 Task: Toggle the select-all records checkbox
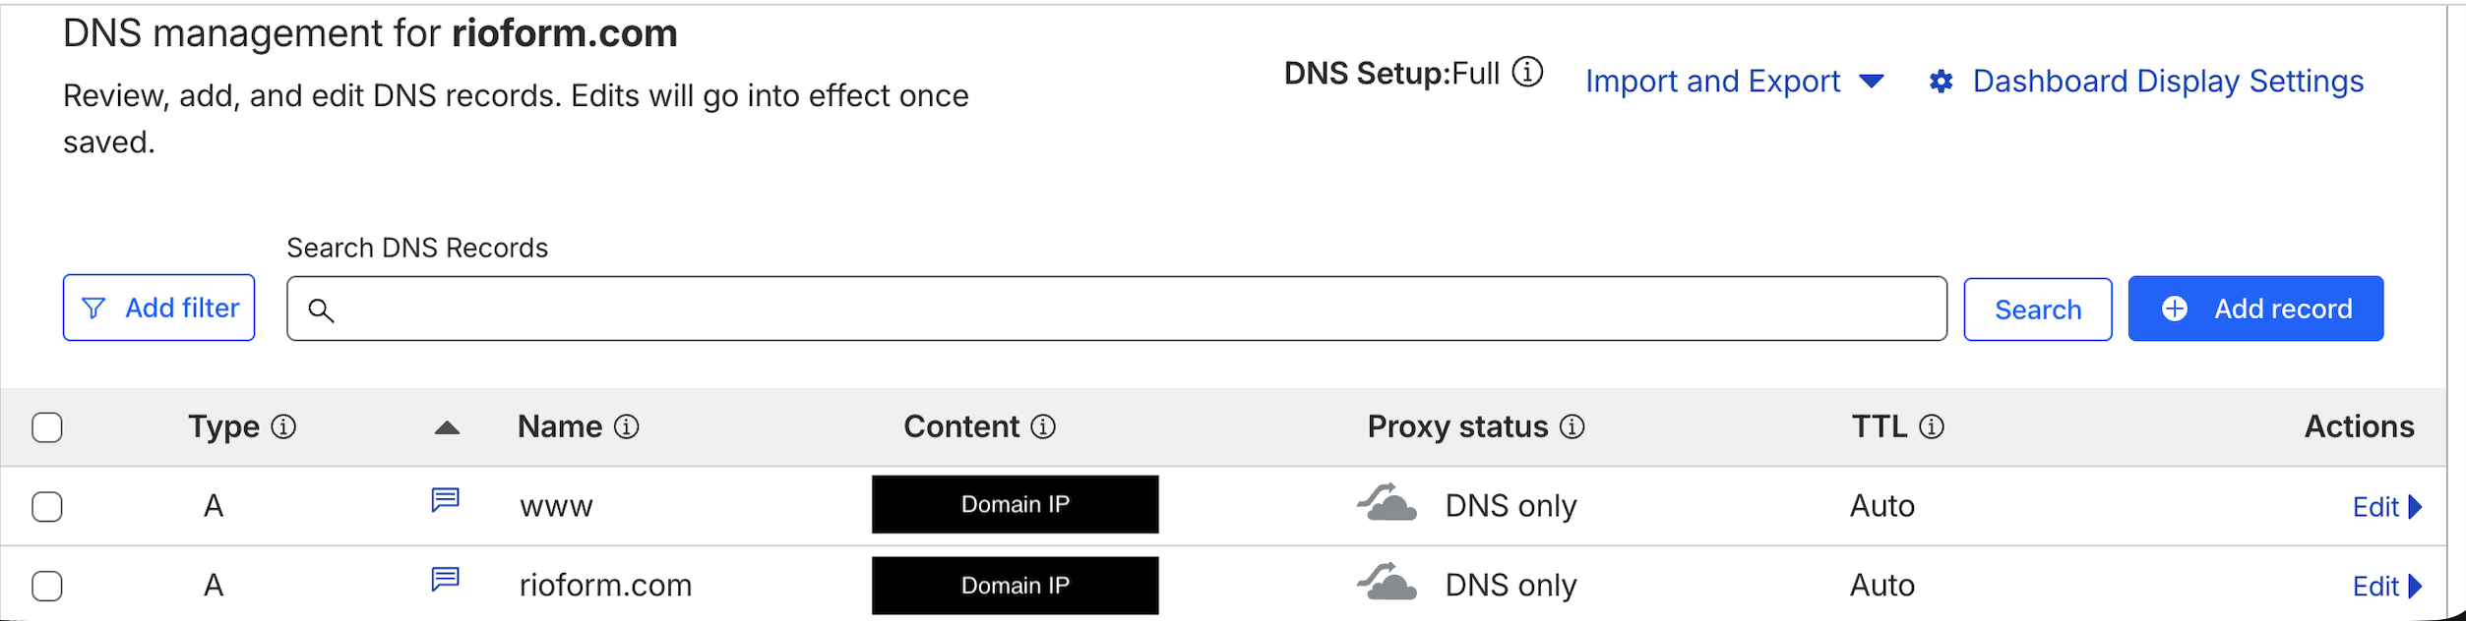click(47, 427)
